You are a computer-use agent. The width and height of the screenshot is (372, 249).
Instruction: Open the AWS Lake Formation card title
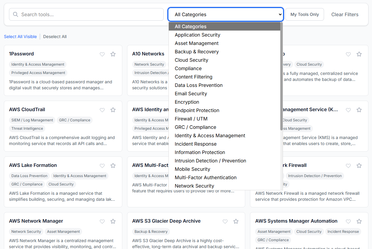33,165
